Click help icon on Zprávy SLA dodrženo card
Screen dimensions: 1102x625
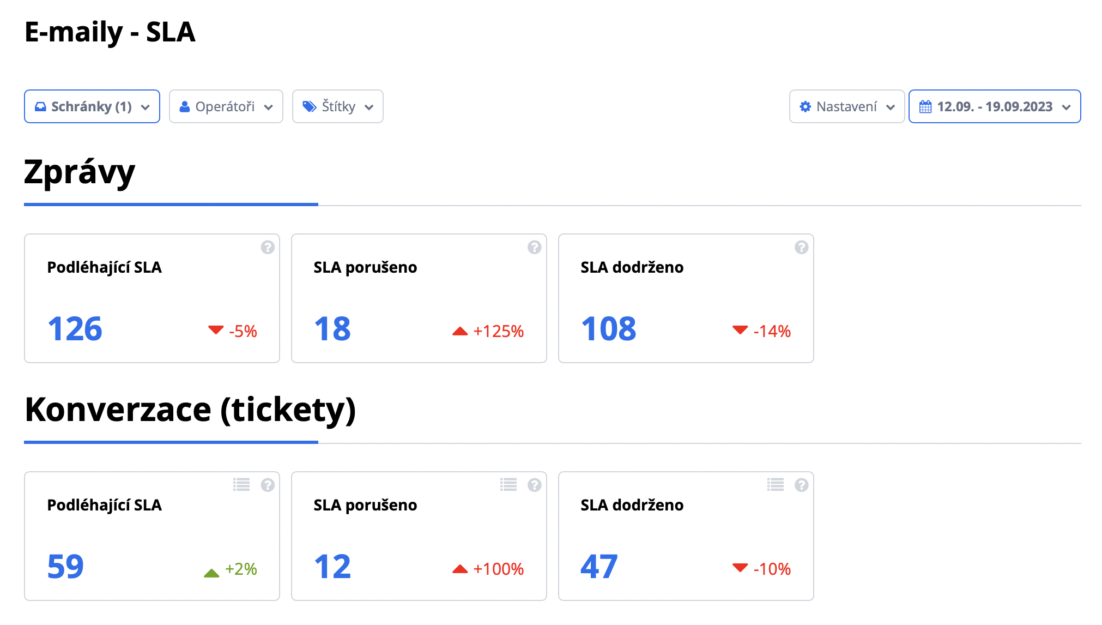(801, 248)
